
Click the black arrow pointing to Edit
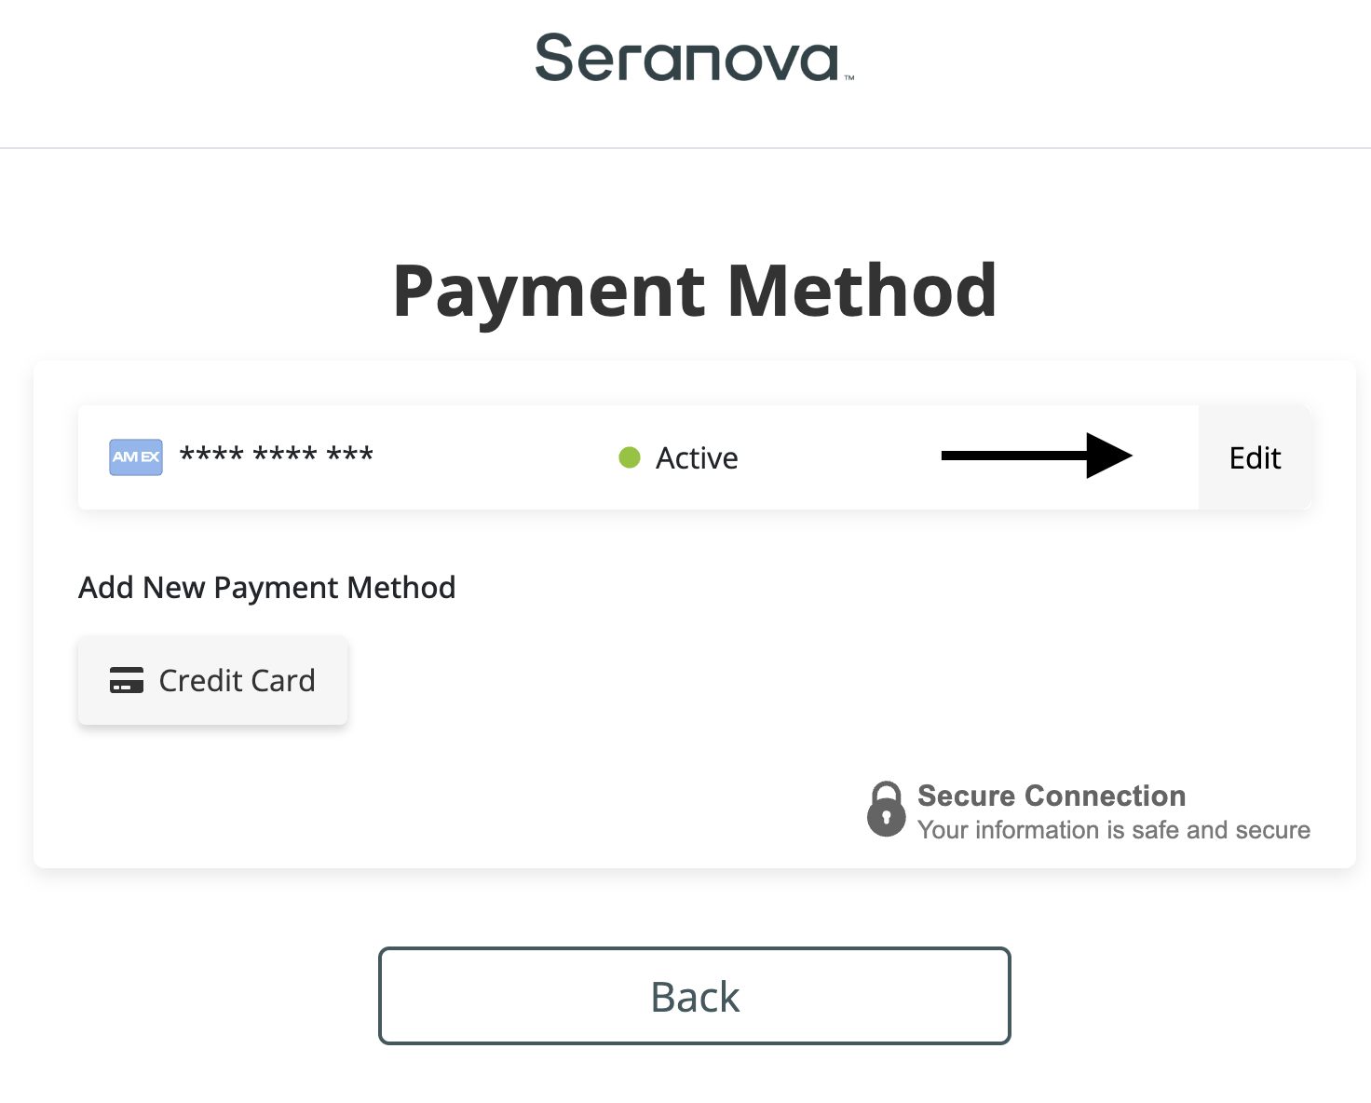tap(1036, 456)
